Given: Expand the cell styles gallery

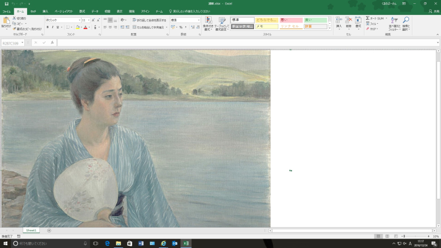Looking at the screenshot, I should point(330,28).
